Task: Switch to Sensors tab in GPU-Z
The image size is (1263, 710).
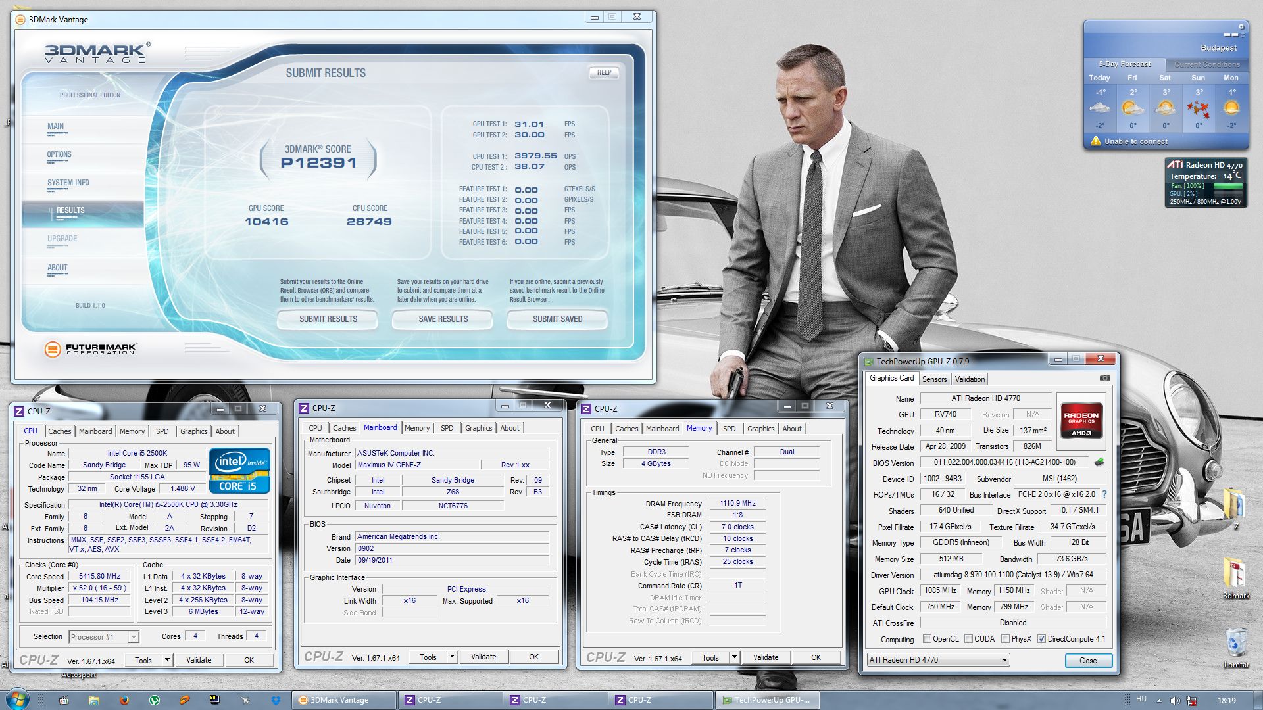Action: point(934,379)
